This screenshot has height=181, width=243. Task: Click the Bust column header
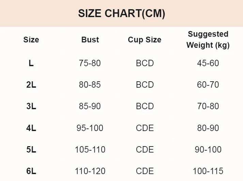(90, 40)
